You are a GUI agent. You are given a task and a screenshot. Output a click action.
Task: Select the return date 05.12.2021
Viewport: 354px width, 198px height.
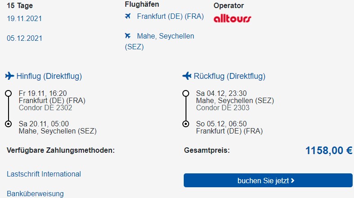coord(24,38)
